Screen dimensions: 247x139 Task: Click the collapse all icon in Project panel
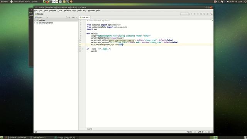pos(69,17)
